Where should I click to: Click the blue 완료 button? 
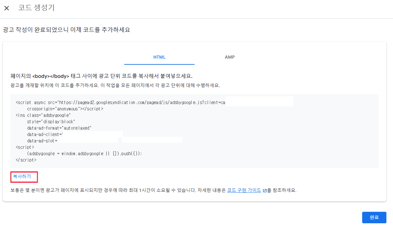pyautogui.click(x=374, y=217)
